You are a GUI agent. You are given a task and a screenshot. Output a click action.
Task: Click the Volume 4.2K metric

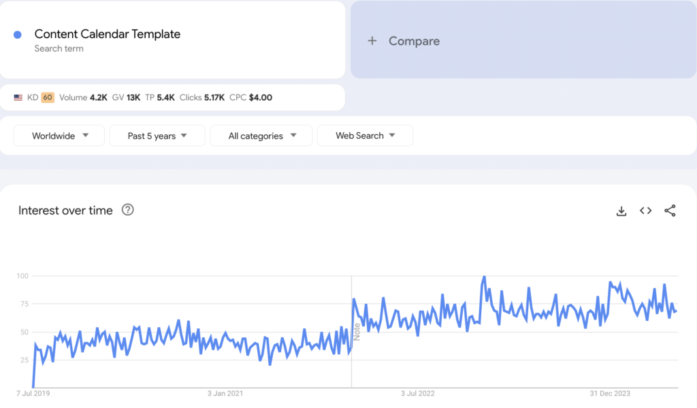[x=83, y=97]
